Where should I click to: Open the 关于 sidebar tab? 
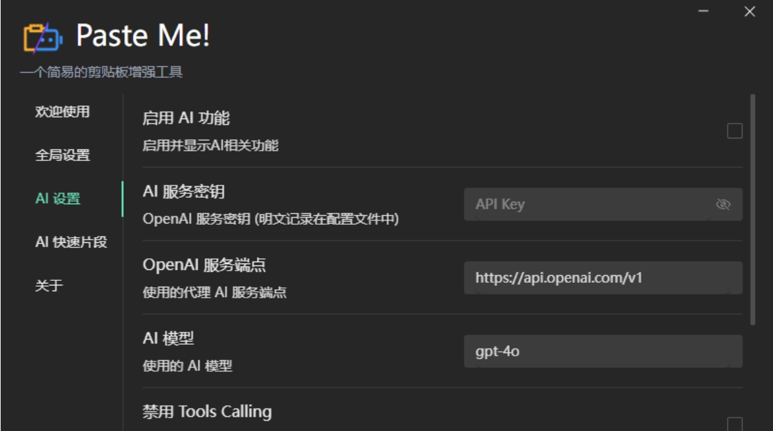(x=49, y=286)
